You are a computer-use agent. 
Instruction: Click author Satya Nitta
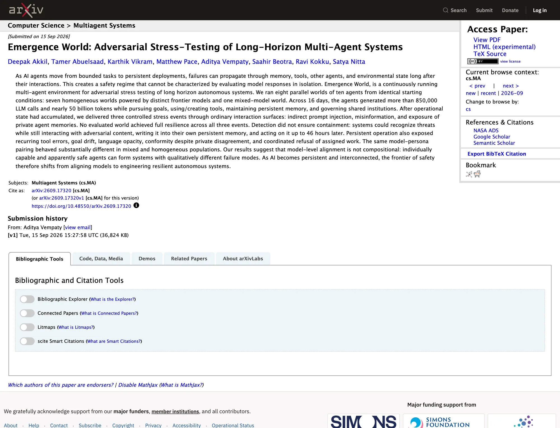click(x=349, y=62)
